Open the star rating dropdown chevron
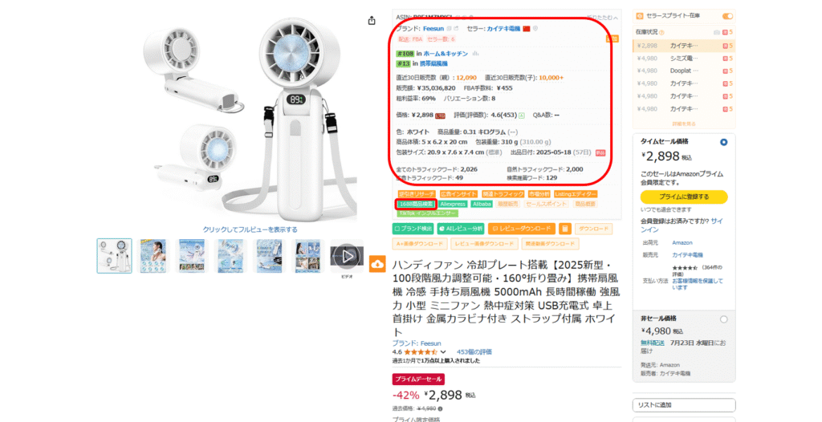Viewport: 822px width, 422px height. (443, 351)
